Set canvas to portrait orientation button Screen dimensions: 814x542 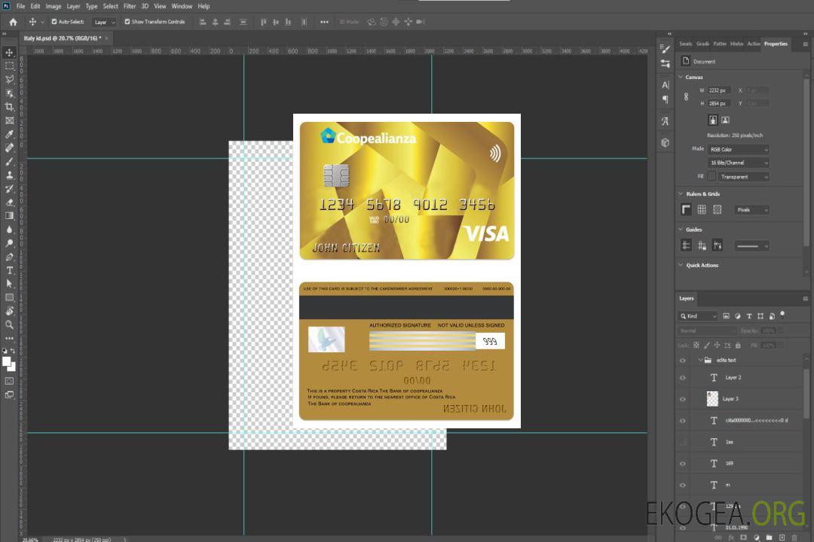[713, 120]
